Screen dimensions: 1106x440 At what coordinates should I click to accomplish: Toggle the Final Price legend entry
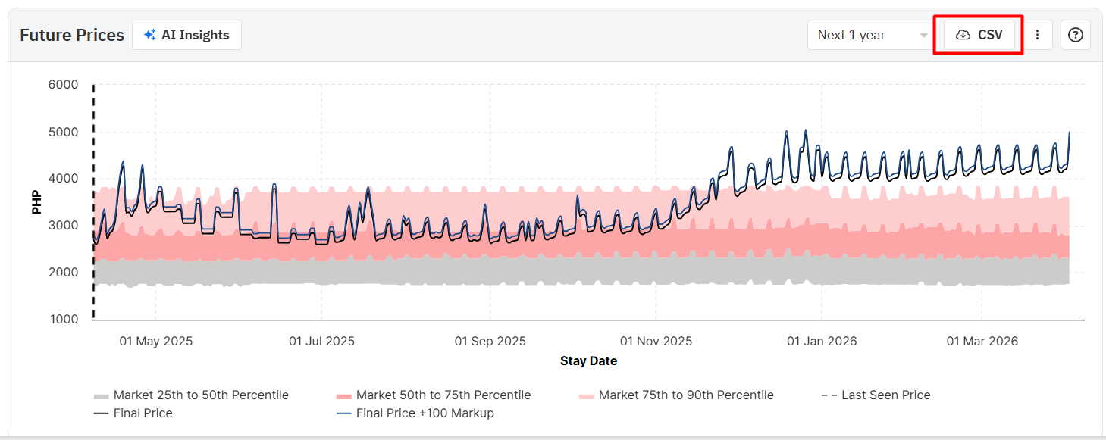click(x=143, y=413)
